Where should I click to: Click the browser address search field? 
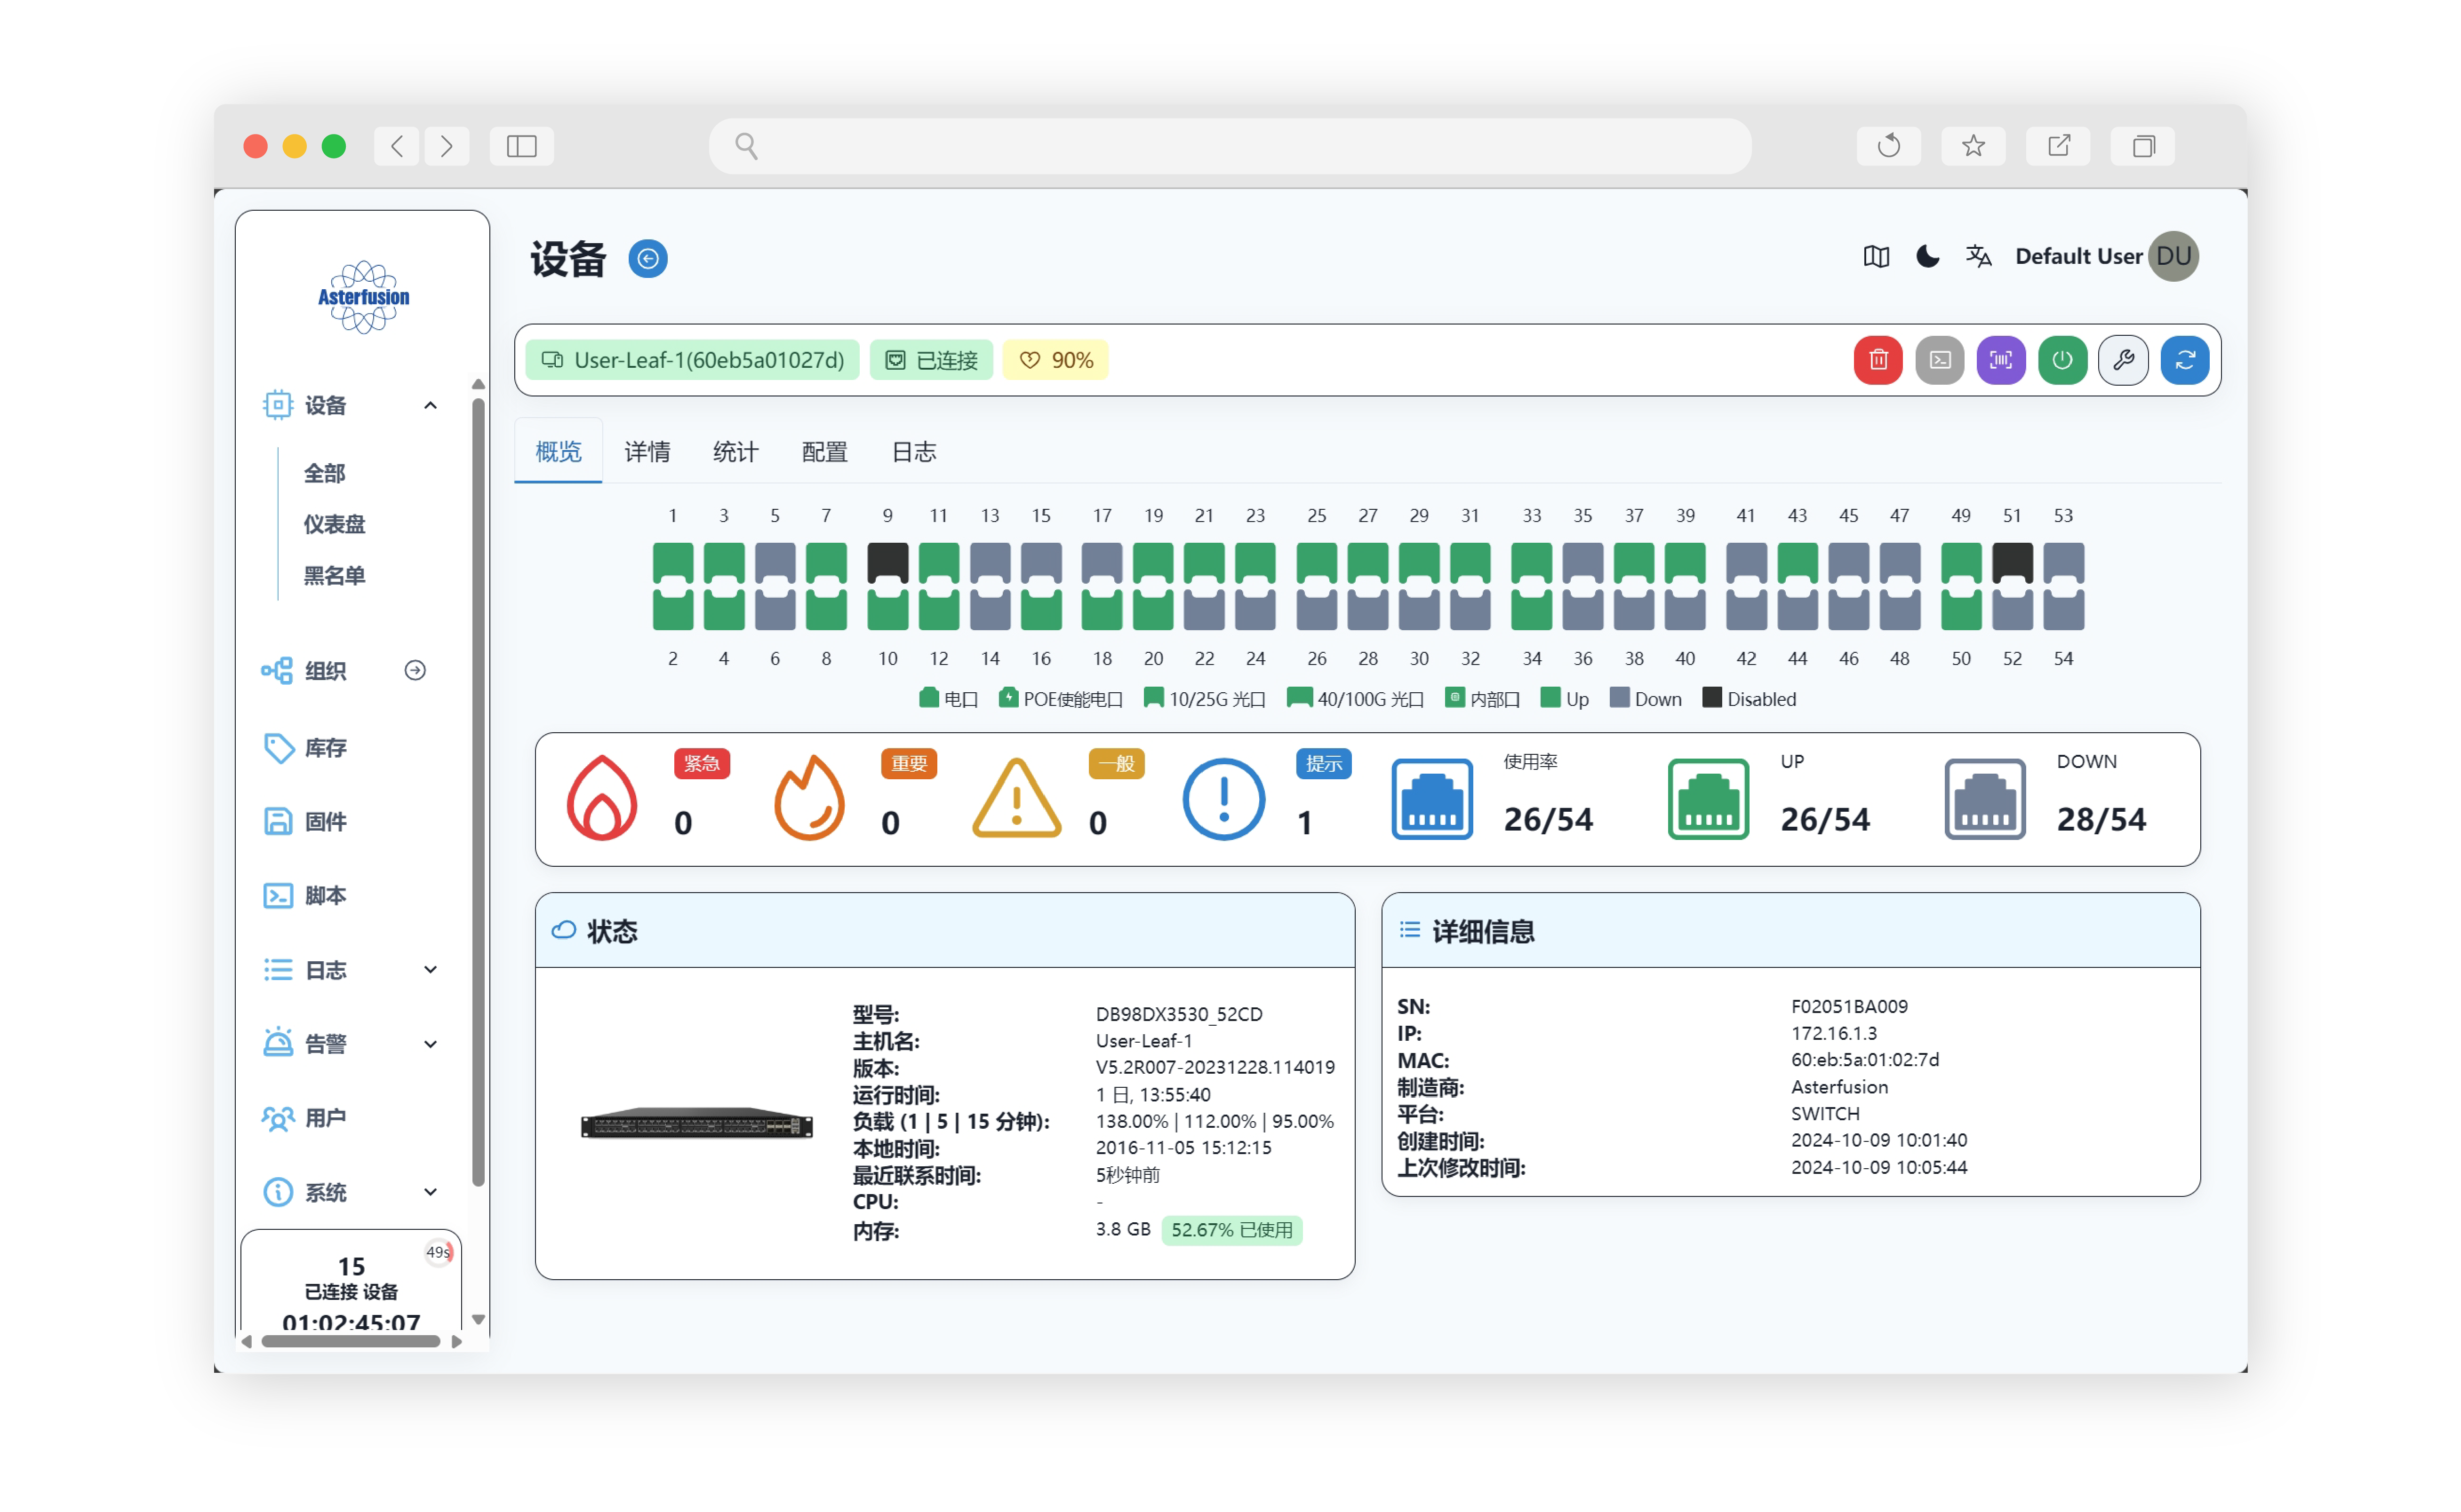tap(1230, 146)
